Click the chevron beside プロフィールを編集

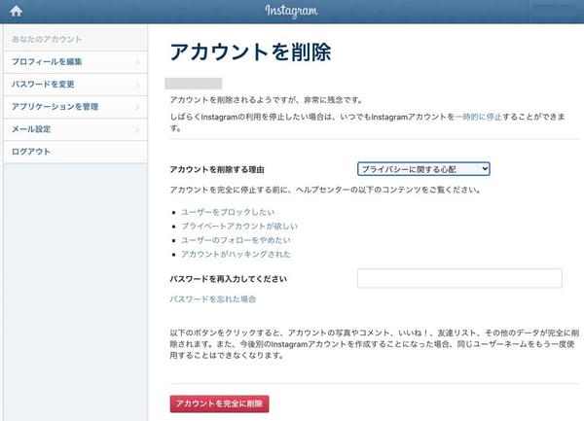coord(138,62)
